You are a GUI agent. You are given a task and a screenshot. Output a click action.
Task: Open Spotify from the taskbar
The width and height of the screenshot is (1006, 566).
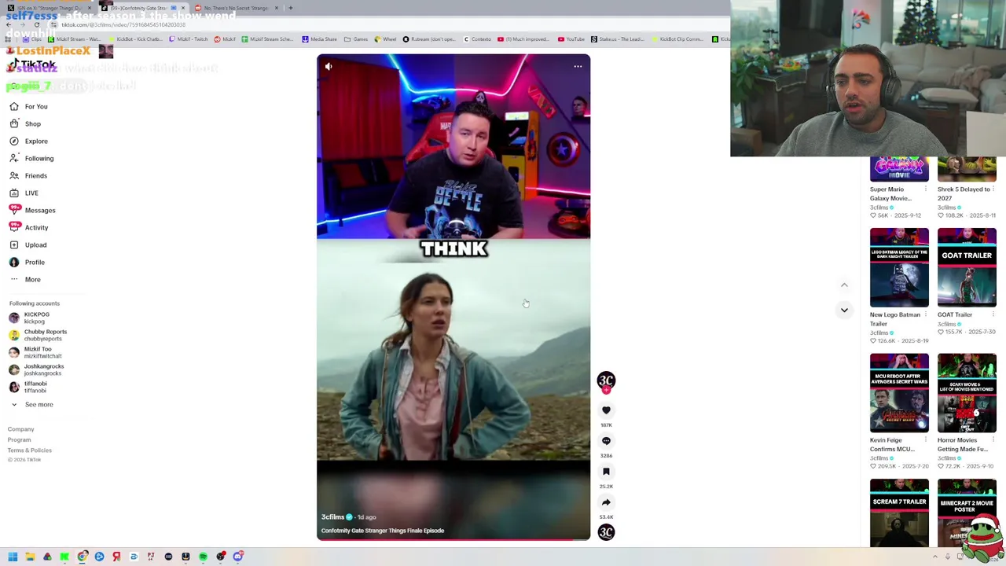click(x=203, y=557)
